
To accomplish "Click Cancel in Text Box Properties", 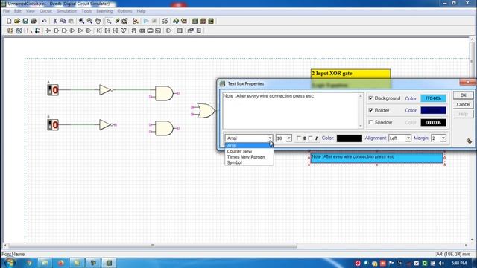I will 463,104.
